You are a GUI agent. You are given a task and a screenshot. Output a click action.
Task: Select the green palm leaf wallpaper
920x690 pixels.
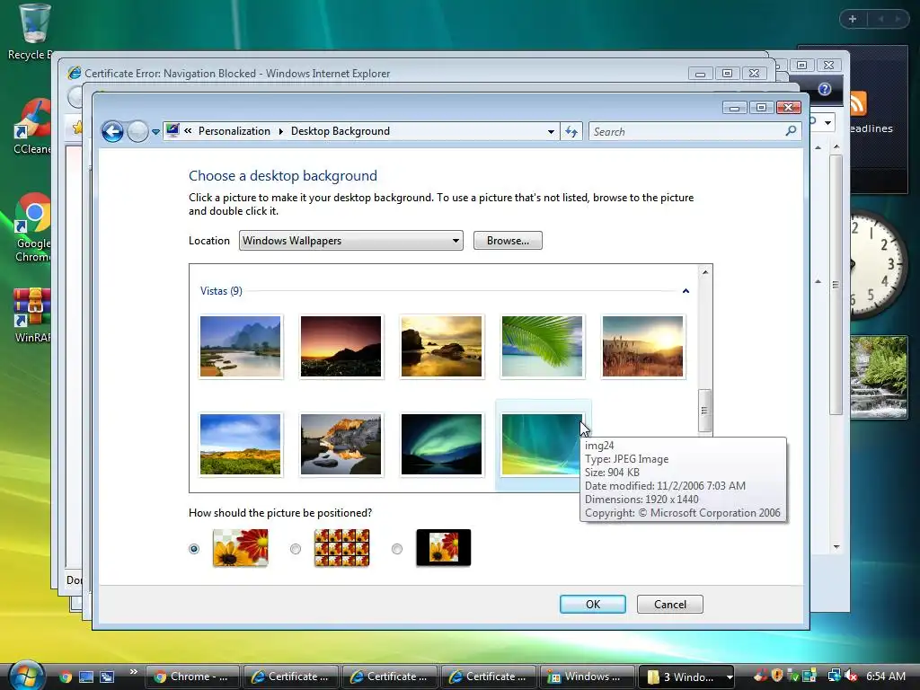(542, 346)
